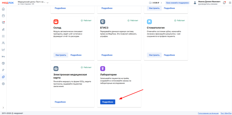Click the red Склад module icon
Viewport: 232px width, 115px height.
(56, 22)
